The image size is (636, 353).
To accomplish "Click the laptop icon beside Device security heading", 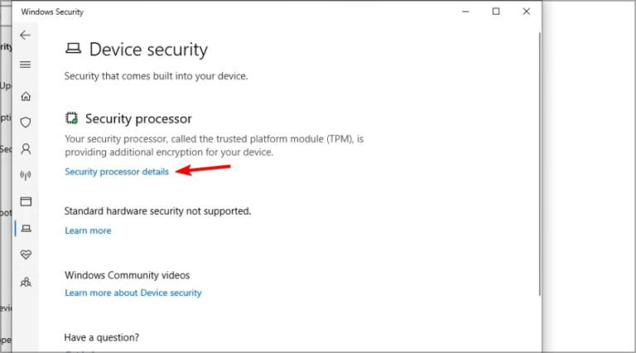I will [73, 50].
